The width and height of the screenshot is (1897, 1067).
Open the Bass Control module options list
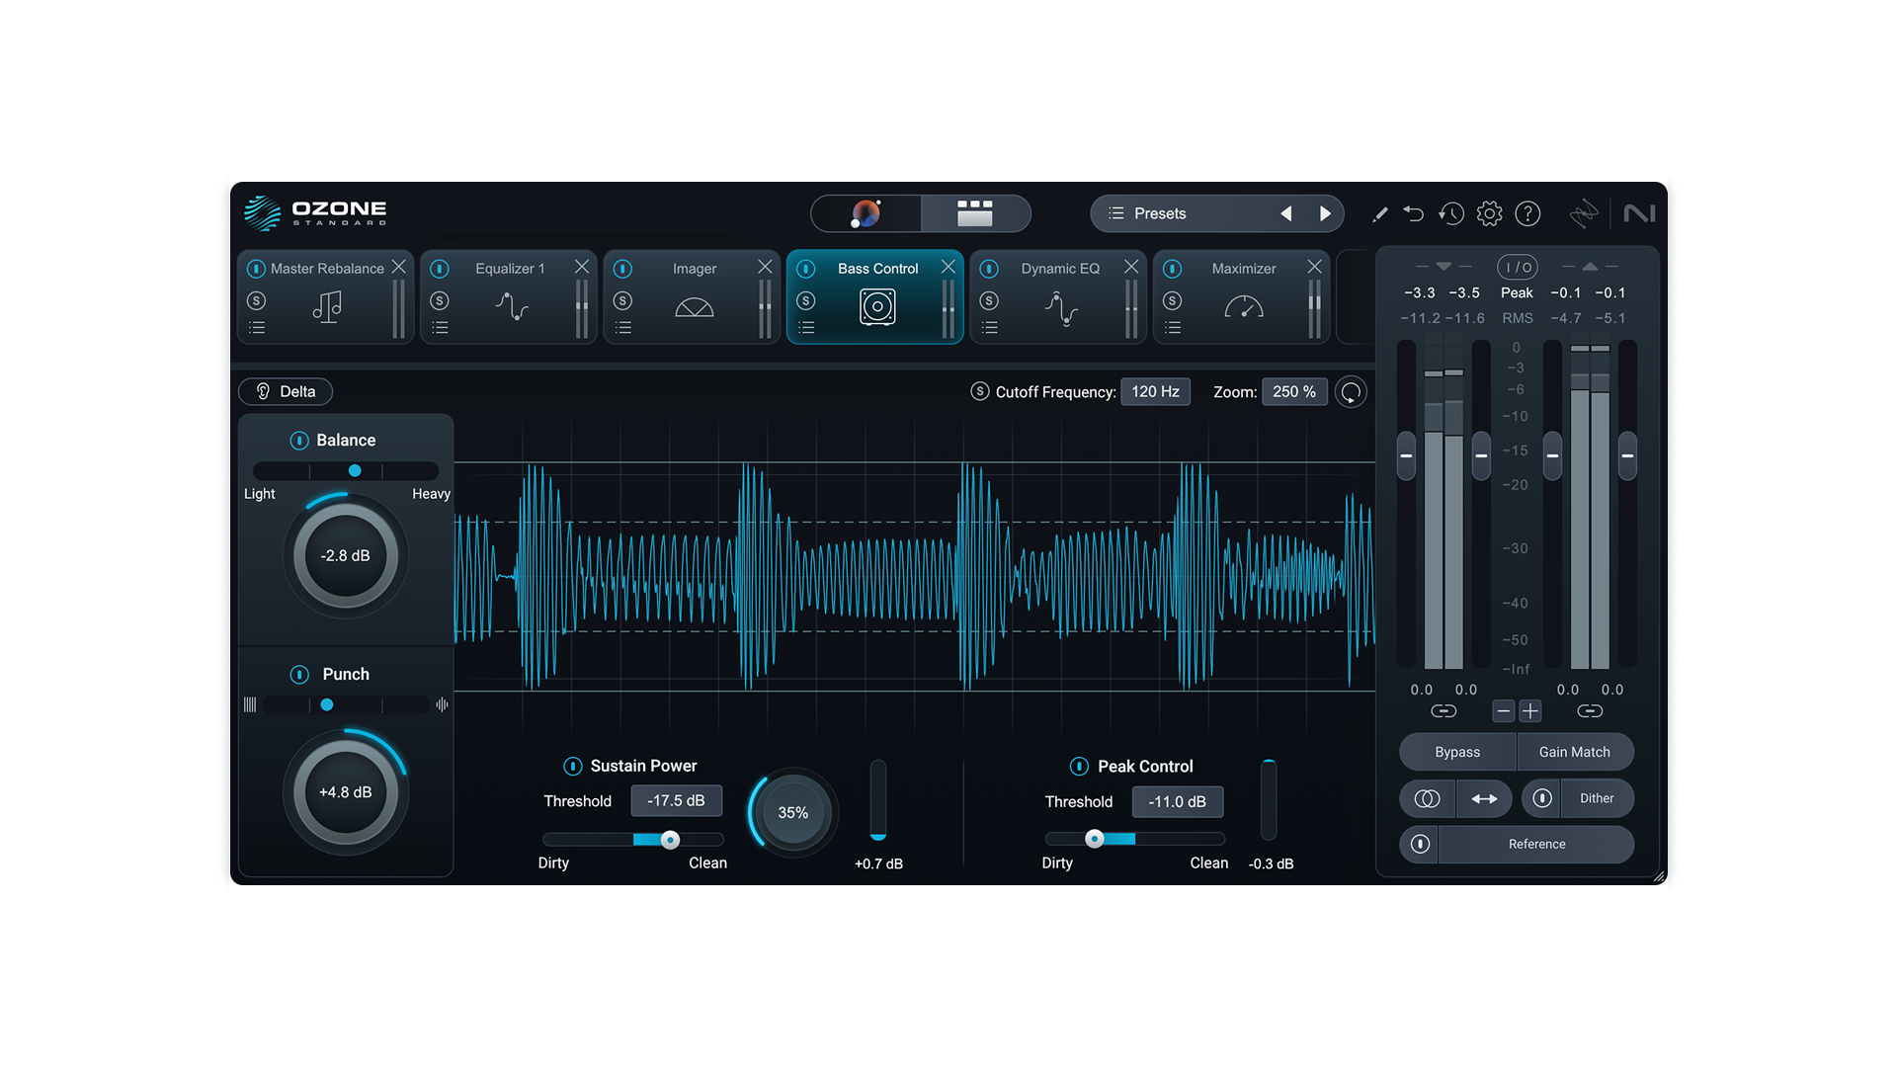[x=807, y=327]
